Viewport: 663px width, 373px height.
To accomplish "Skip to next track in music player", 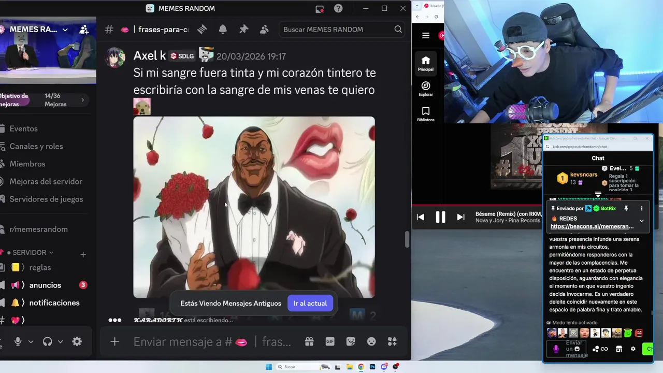I will (460, 218).
